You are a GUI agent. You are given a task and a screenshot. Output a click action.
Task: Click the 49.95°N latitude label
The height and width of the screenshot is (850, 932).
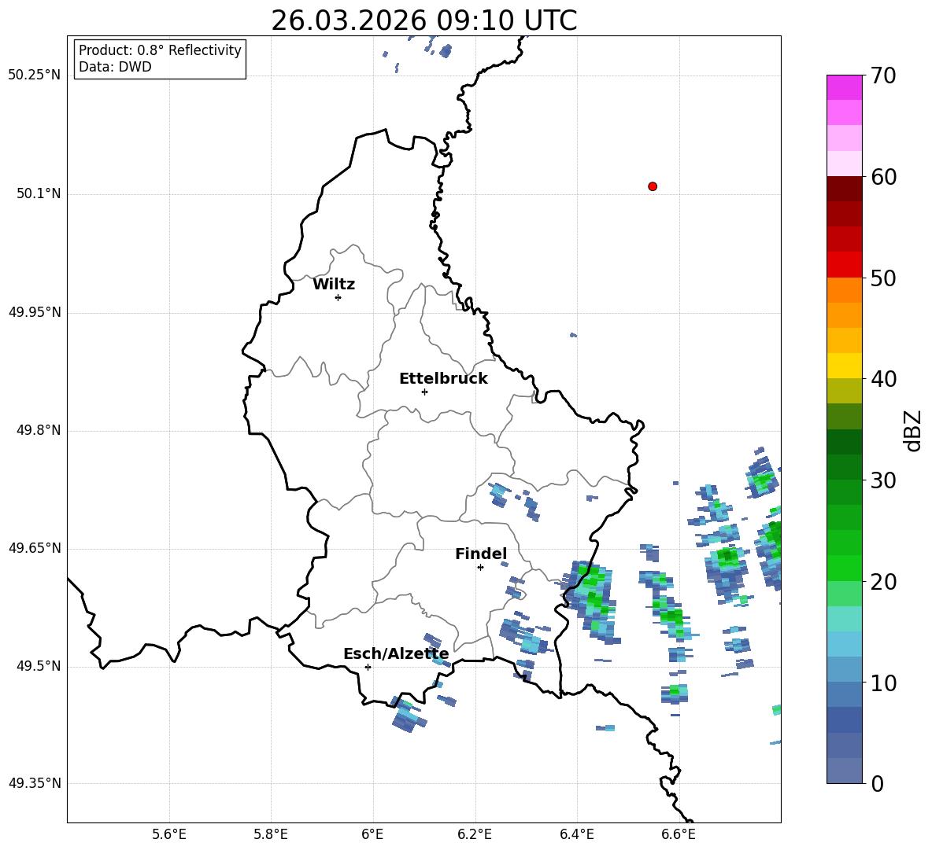35,313
